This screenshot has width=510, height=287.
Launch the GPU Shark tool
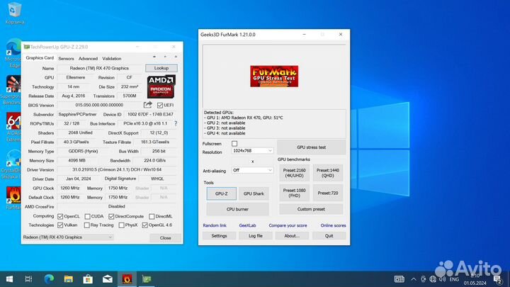point(254,193)
